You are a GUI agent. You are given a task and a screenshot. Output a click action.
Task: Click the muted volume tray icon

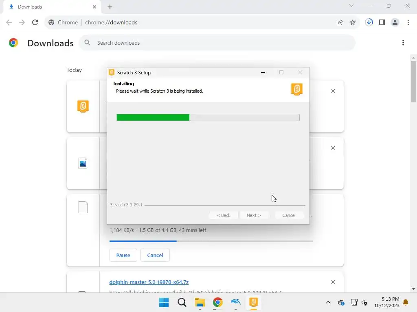click(364, 302)
